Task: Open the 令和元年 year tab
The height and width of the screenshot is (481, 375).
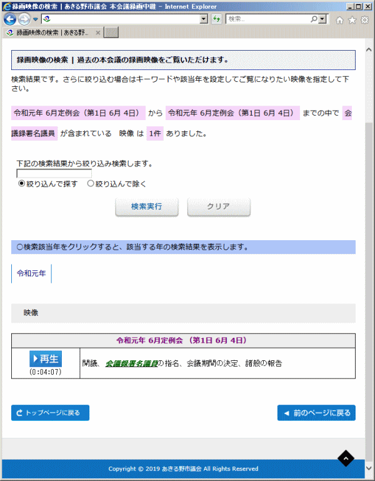Action: coord(31,273)
